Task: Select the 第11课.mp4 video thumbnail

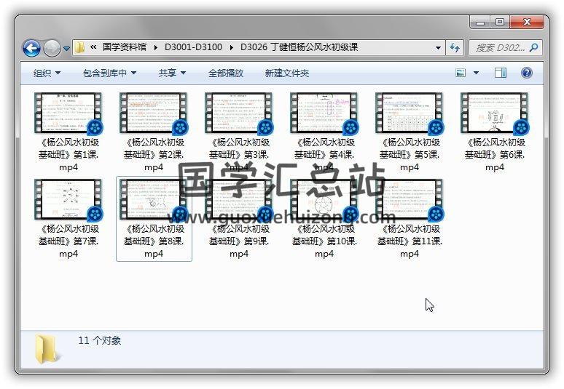Action: coord(410,199)
